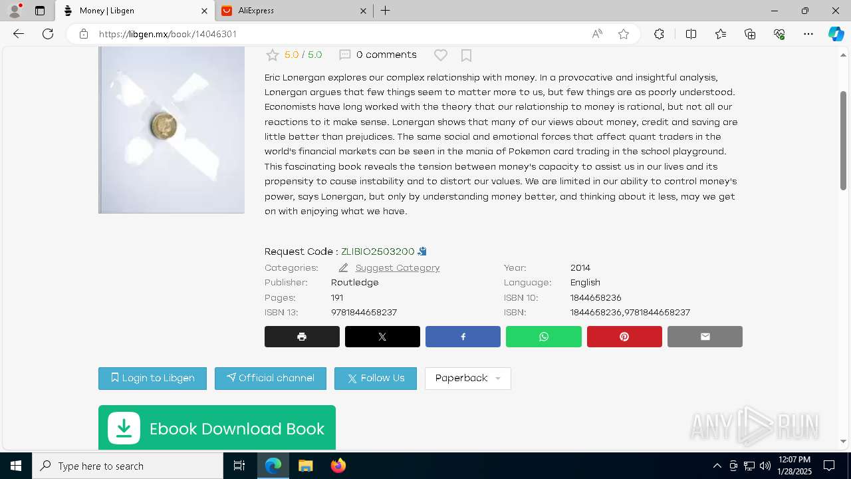Switch to the AliExpress tab
Viewport: 851px width, 479px height.
coord(293,11)
